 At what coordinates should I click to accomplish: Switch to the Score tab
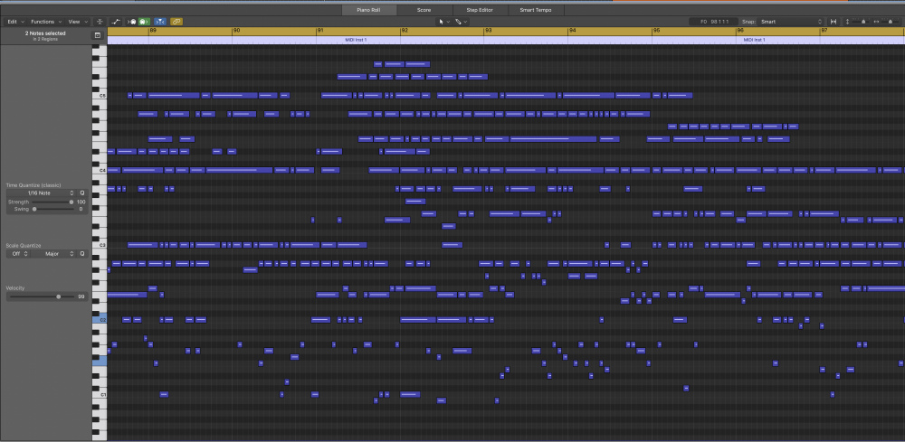424,9
